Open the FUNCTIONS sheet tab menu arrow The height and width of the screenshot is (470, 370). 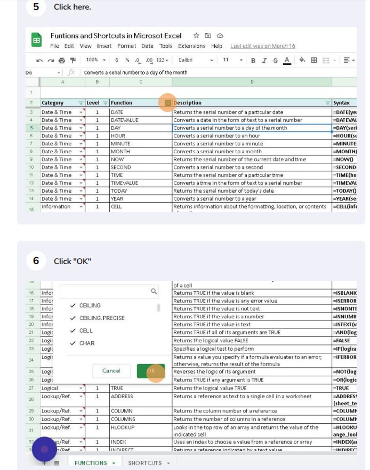(x=114, y=463)
